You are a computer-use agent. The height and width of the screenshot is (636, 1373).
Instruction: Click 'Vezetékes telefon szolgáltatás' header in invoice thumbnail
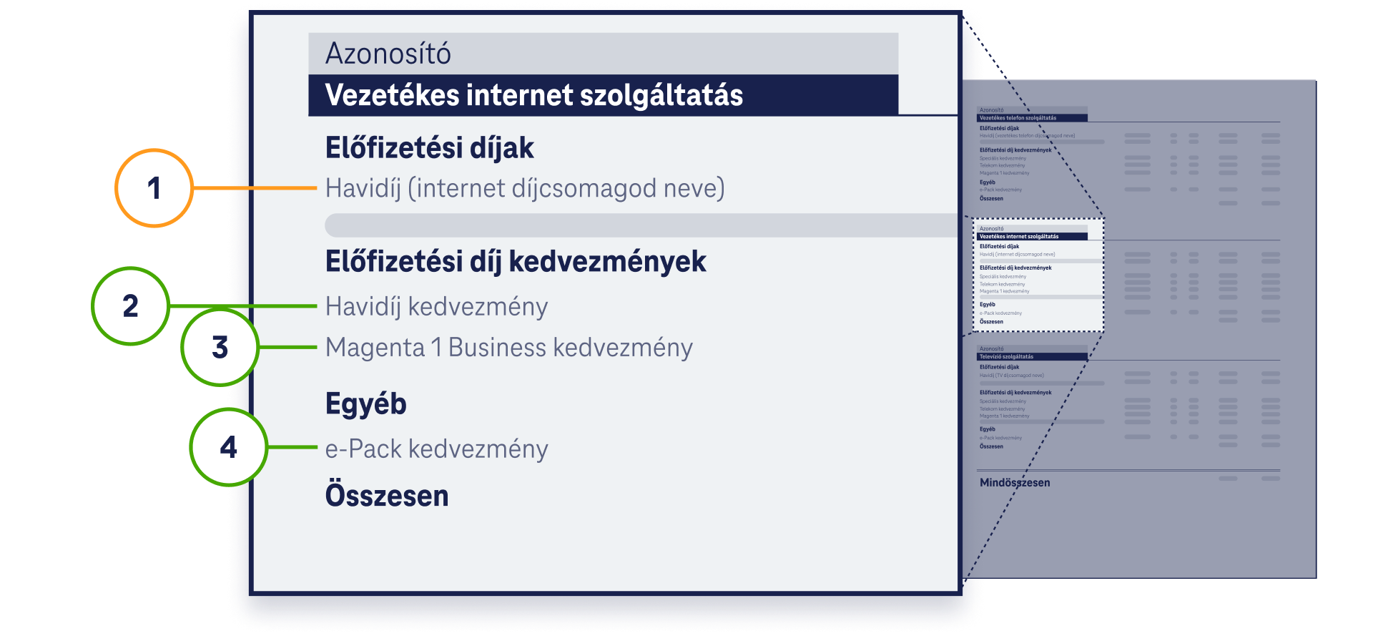tap(1018, 118)
